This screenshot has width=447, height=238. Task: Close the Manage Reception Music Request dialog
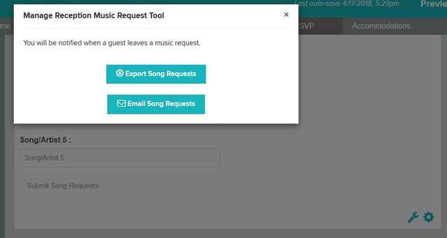point(286,14)
